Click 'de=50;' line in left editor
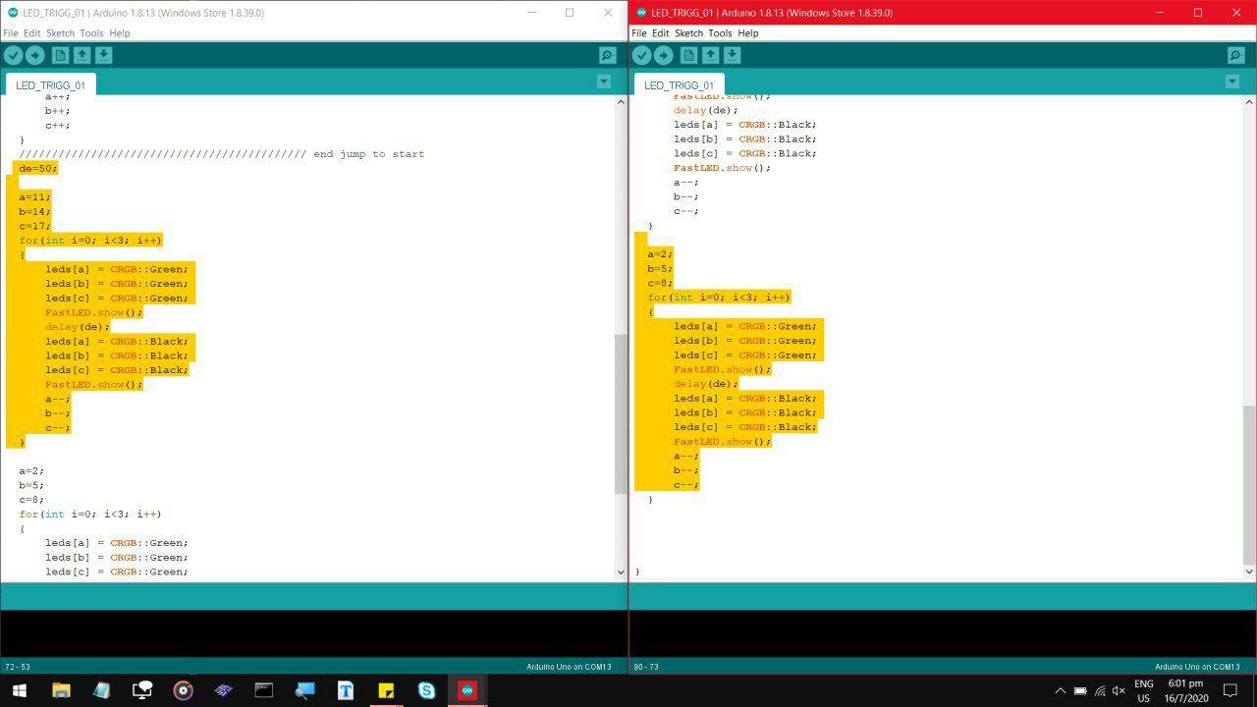This screenshot has width=1257, height=707. tap(38, 168)
